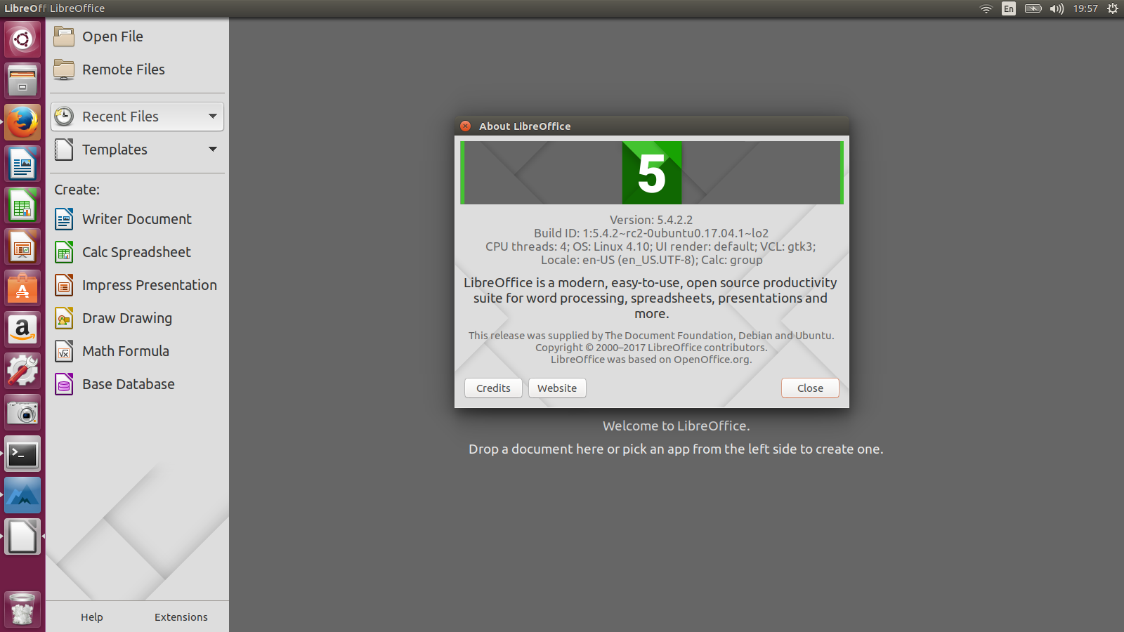Open Extensions at the bottom of the sidebar
The height and width of the screenshot is (632, 1124).
coord(181,617)
